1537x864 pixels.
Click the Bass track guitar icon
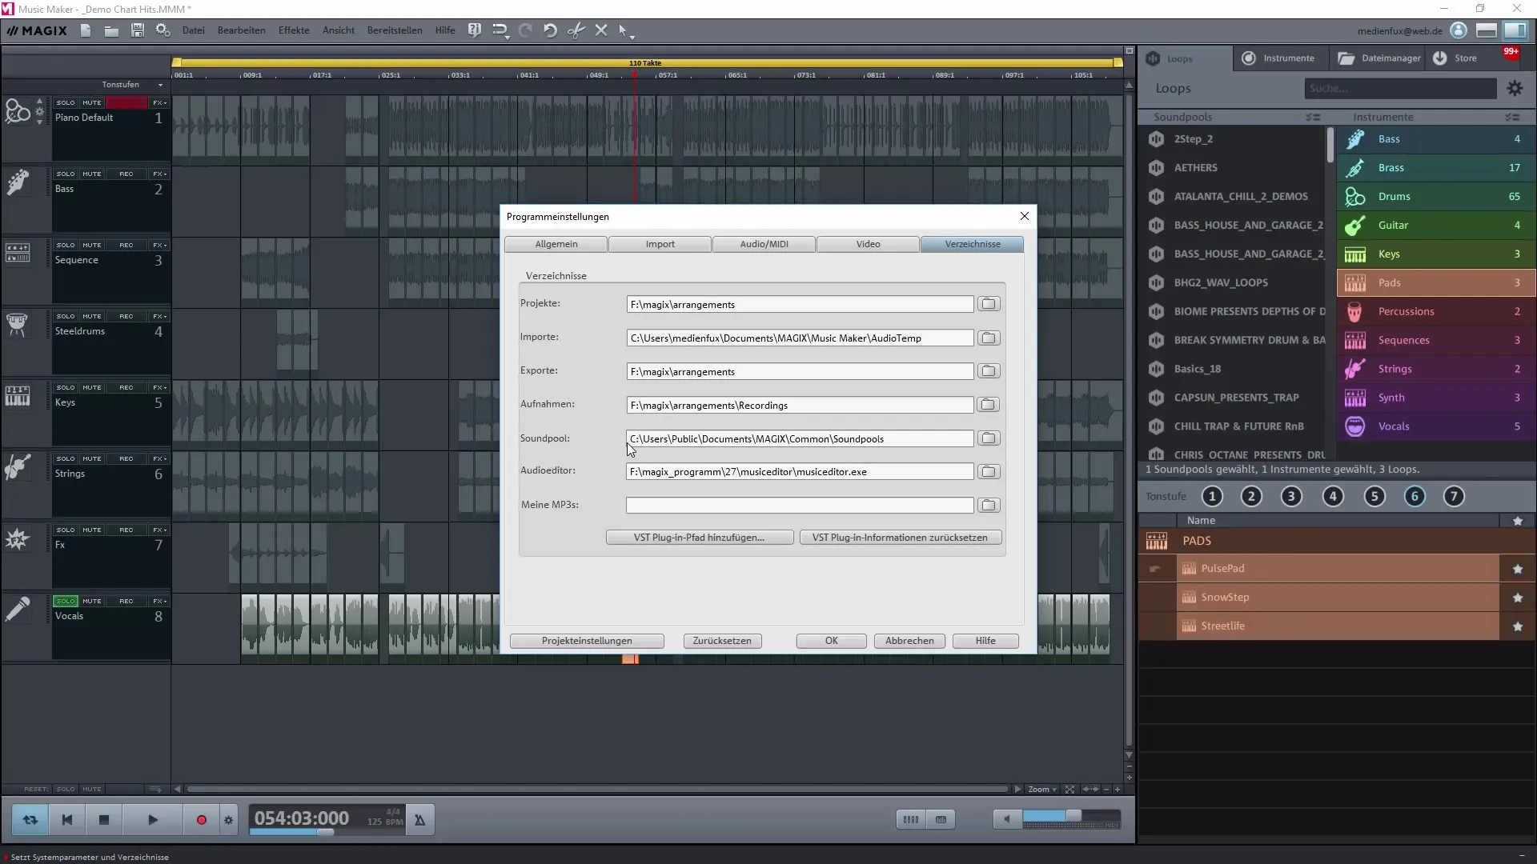(x=18, y=182)
